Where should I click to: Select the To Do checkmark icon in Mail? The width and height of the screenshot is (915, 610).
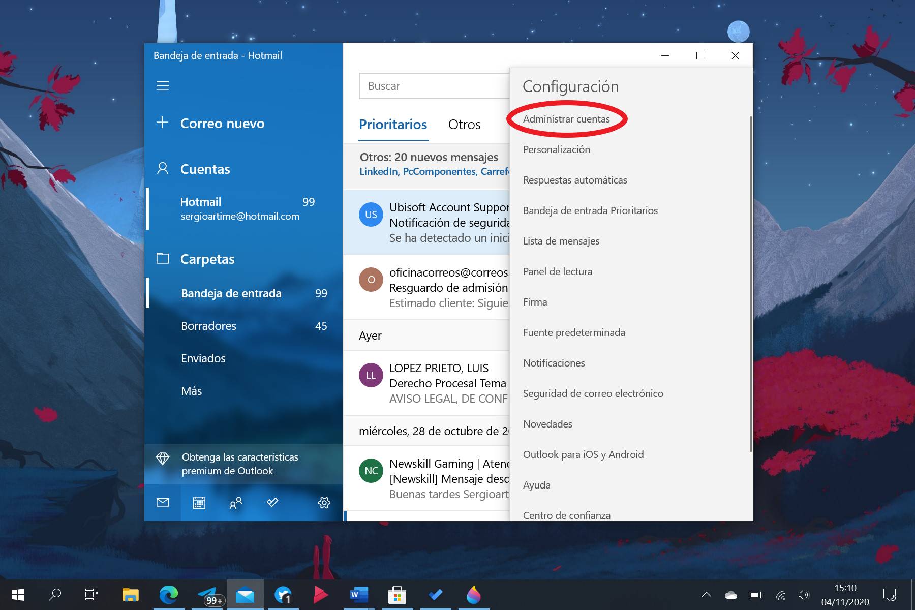click(272, 503)
